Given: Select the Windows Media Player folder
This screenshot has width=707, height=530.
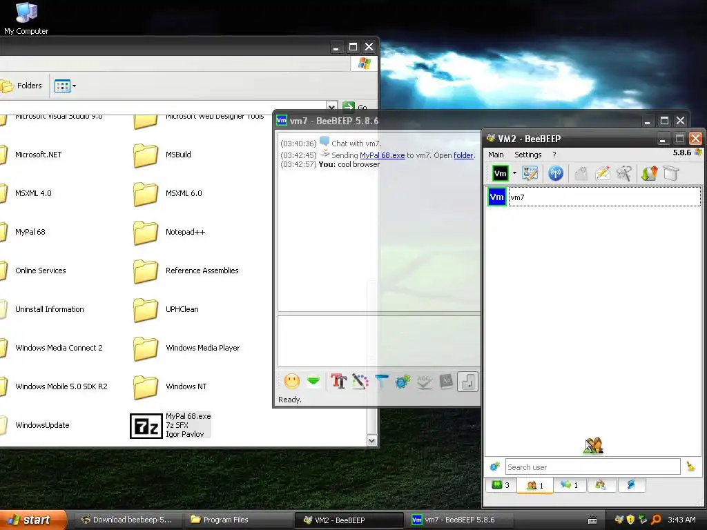Looking at the screenshot, I should pos(186,348).
